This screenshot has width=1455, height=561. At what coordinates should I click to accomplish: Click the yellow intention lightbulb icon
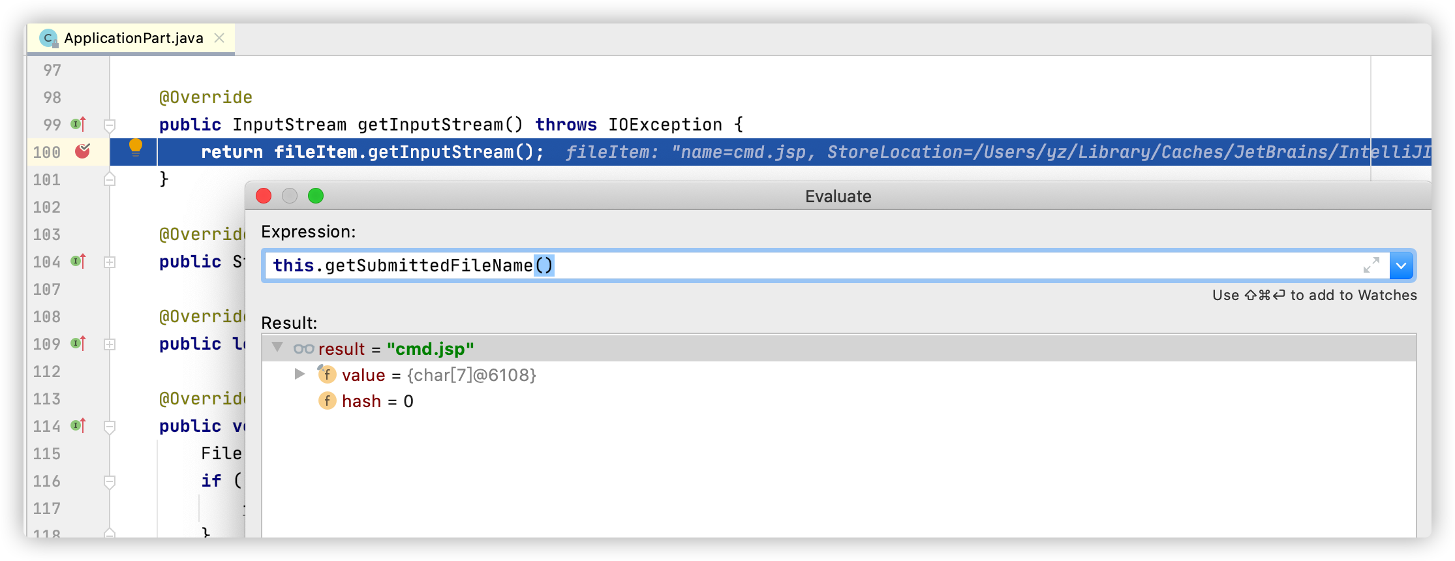tap(135, 147)
